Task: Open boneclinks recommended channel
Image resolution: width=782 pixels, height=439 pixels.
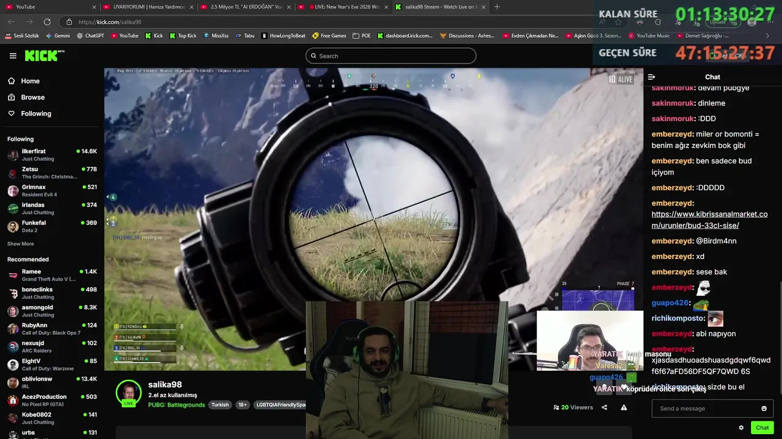Action: [x=52, y=293]
